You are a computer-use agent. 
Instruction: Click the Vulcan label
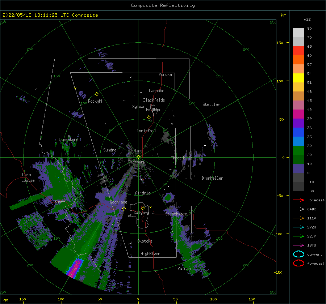184,269
